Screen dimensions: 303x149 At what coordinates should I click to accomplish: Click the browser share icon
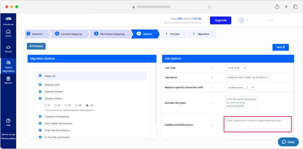coord(277,6)
